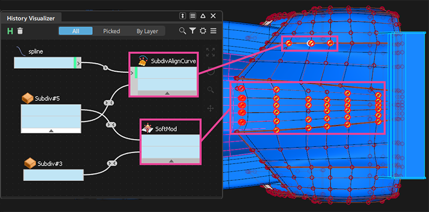Click the SubdivAlignCurve input arrow port

132,73
